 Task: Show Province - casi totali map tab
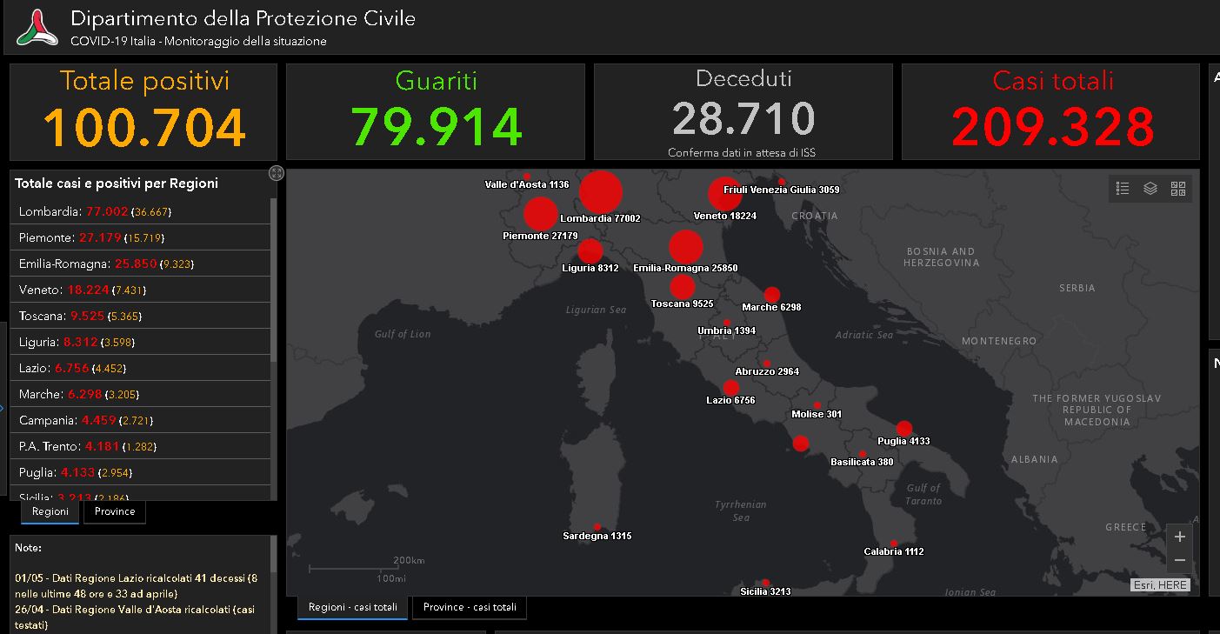click(x=470, y=607)
